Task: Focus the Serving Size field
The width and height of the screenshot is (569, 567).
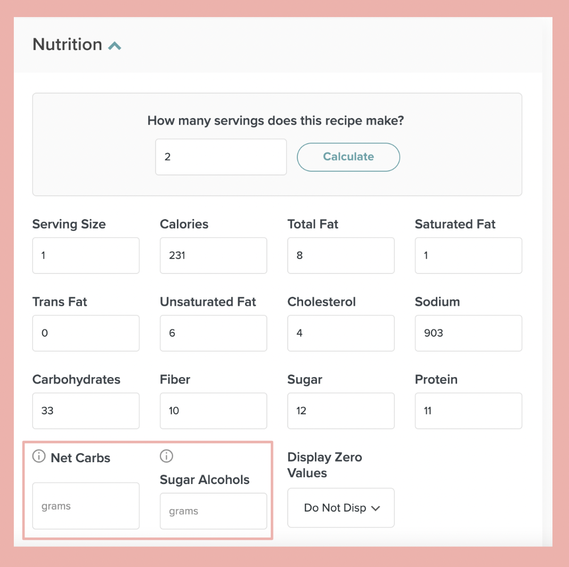Action: point(86,255)
